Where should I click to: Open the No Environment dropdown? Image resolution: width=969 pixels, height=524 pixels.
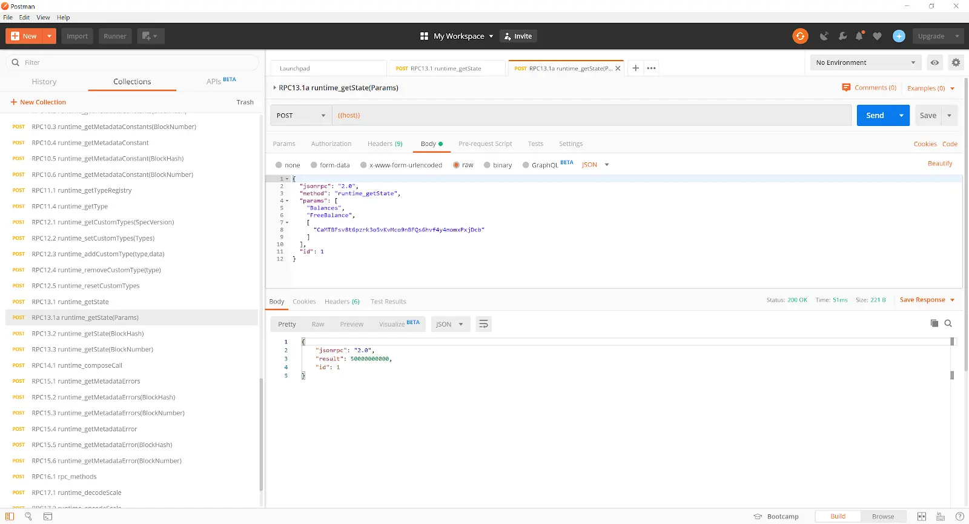pos(865,62)
